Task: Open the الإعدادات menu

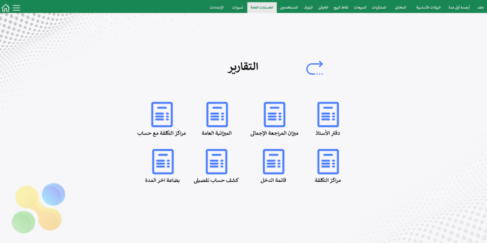Action: click(217, 8)
